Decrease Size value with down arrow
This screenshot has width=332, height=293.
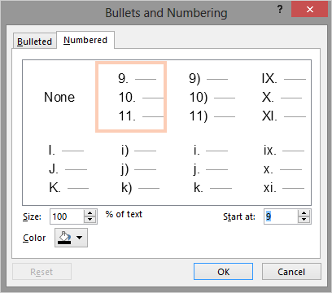click(90, 220)
